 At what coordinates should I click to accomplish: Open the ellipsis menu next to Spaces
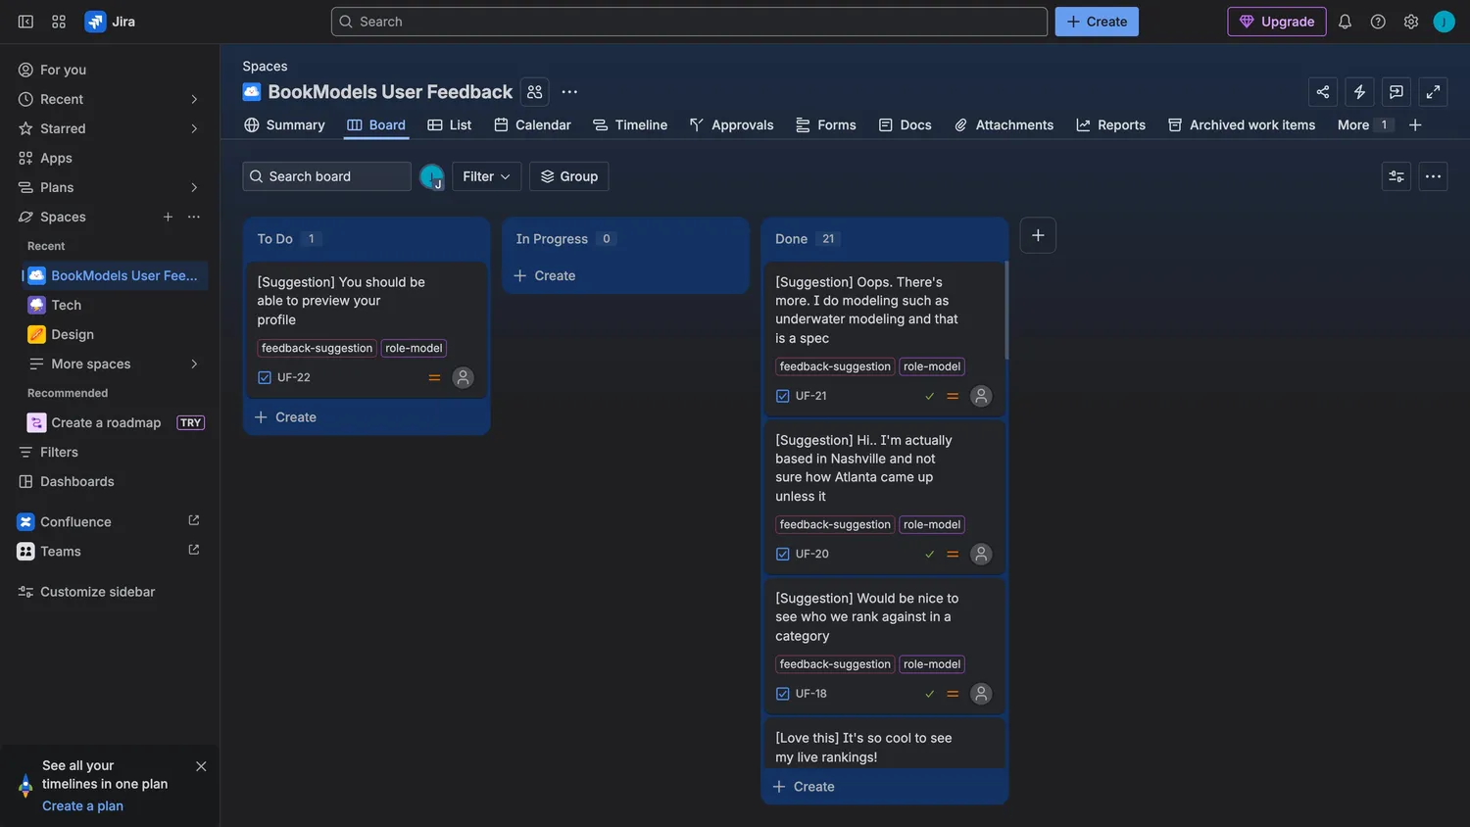[x=194, y=217]
